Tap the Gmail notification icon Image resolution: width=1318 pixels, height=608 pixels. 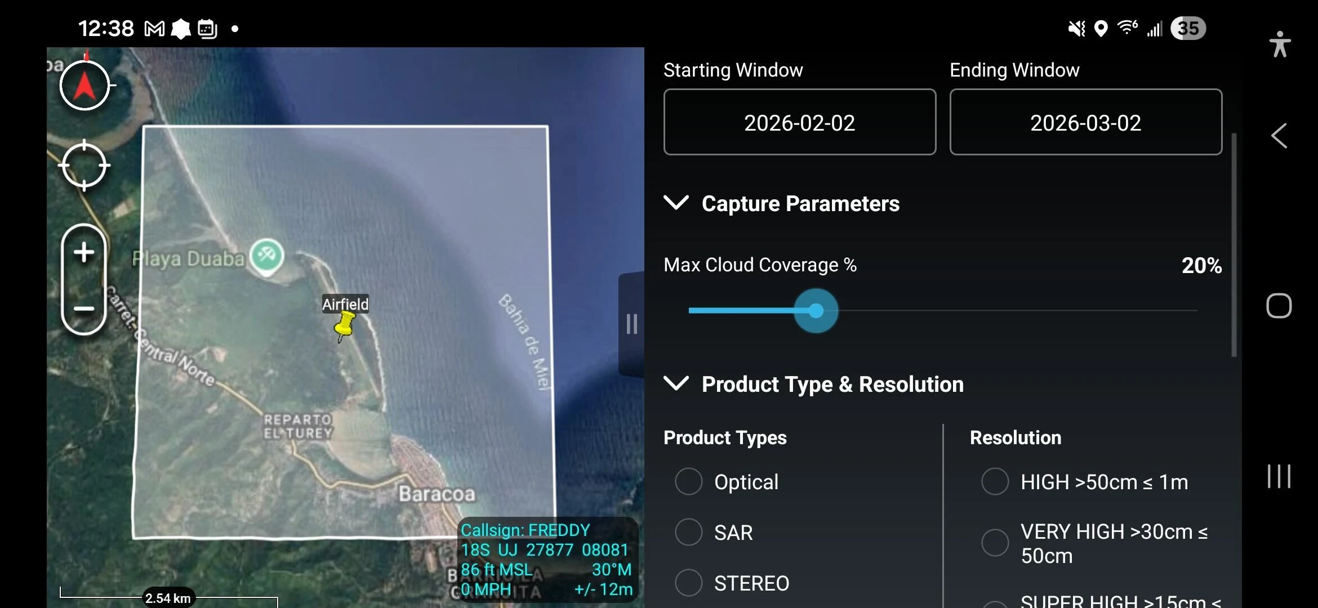(x=154, y=28)
